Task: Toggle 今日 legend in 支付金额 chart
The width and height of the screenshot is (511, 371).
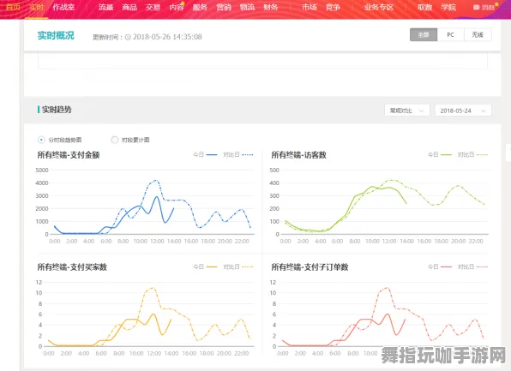Action: coord(205,154)
